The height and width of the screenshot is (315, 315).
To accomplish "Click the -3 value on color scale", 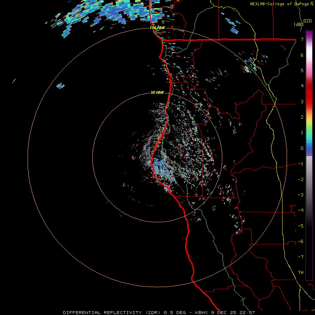I will (301, 195).
